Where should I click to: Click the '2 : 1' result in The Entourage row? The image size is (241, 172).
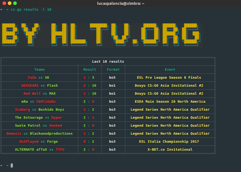pyautogui.click(x=89, y=117)
